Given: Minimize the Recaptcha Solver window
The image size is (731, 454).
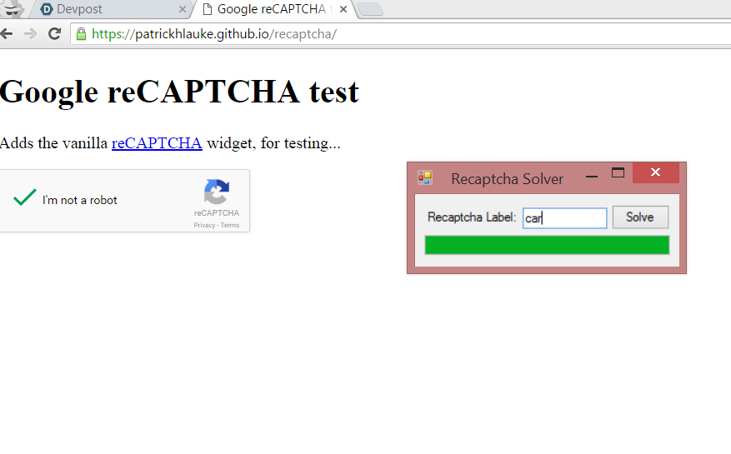Looking at the screenshot, I should tap(592, 177).
